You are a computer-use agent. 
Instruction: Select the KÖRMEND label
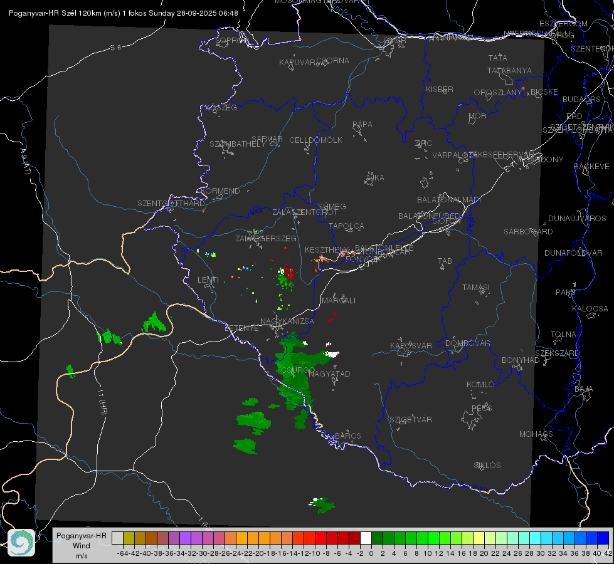click(x=220, y=191)
